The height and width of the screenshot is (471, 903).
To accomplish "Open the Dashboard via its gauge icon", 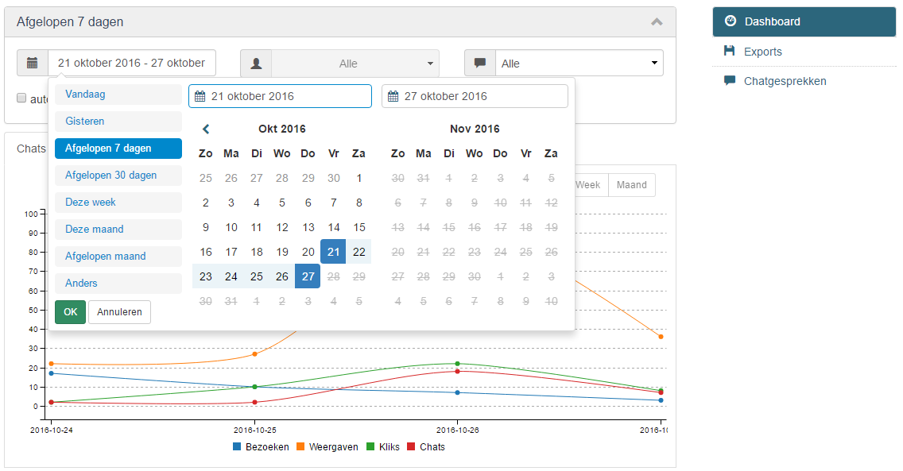I will [x=732, y=22].
